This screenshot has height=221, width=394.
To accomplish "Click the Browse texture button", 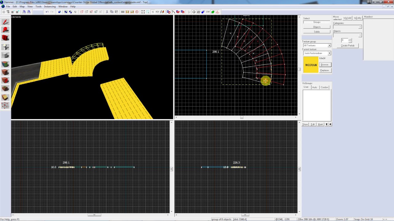I will point(325,65).
